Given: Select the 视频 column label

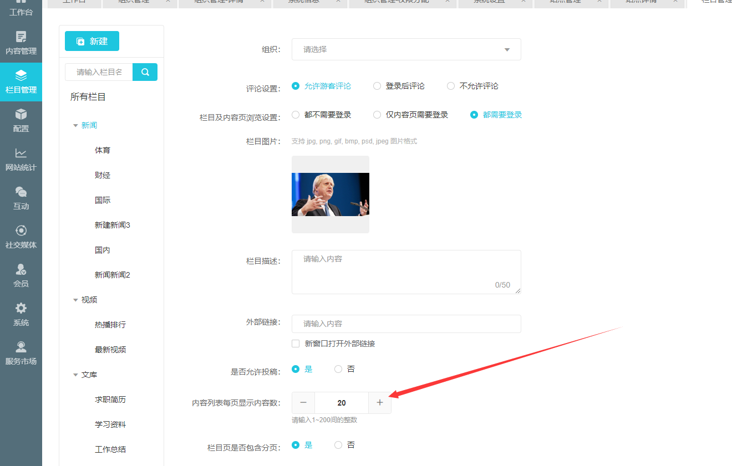Looking at the screenshot, I should (89, 300).
